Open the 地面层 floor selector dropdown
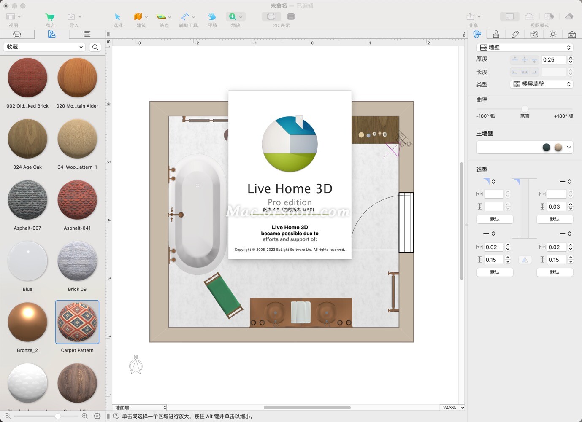The height and width of the screenshot is (422, 582). point(140,408)
